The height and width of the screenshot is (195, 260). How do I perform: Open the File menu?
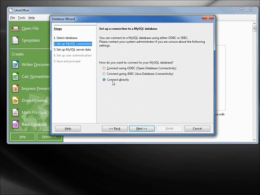(x=12, y=18)
